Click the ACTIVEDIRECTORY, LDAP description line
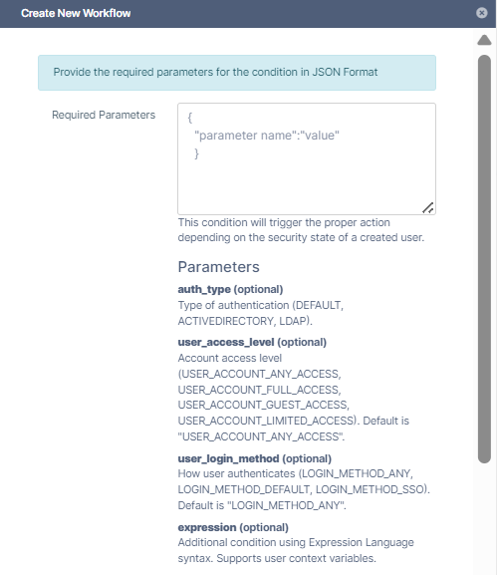Image resolution: width=497 pixels, height=575 pixels. (x=245, y=321)
